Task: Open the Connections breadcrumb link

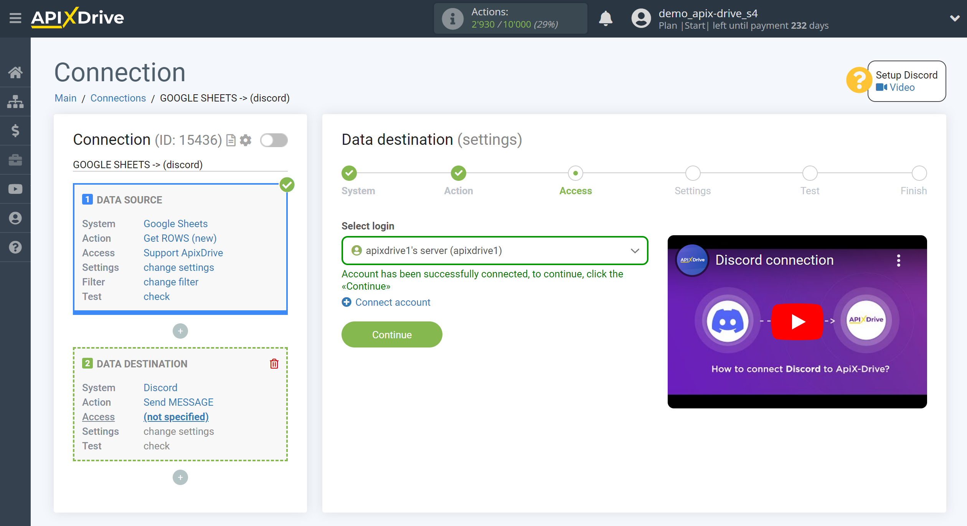Action: click(118, 98)
